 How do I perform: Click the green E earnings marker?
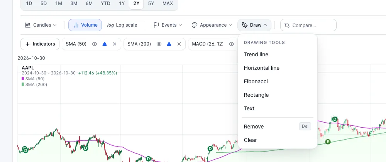[328, 142]
